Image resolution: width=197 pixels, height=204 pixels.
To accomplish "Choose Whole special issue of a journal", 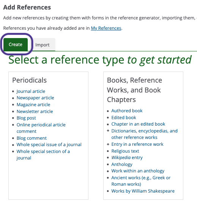I will [49, 145].
